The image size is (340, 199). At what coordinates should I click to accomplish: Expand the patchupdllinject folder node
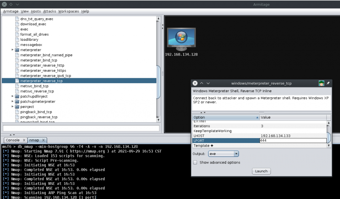point(12,96)
